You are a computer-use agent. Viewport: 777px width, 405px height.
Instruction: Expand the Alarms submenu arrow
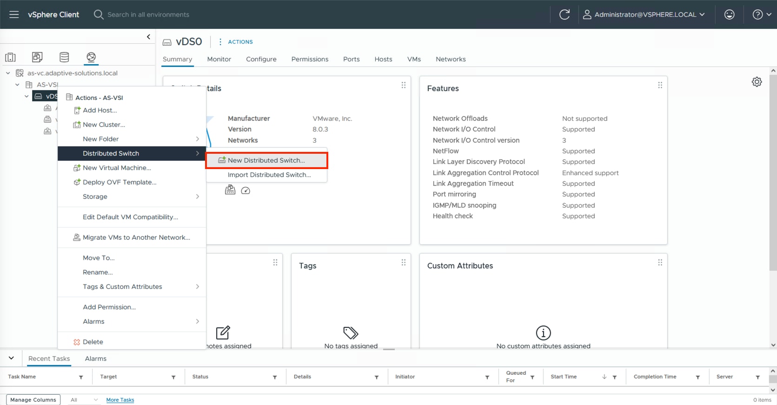198,321
